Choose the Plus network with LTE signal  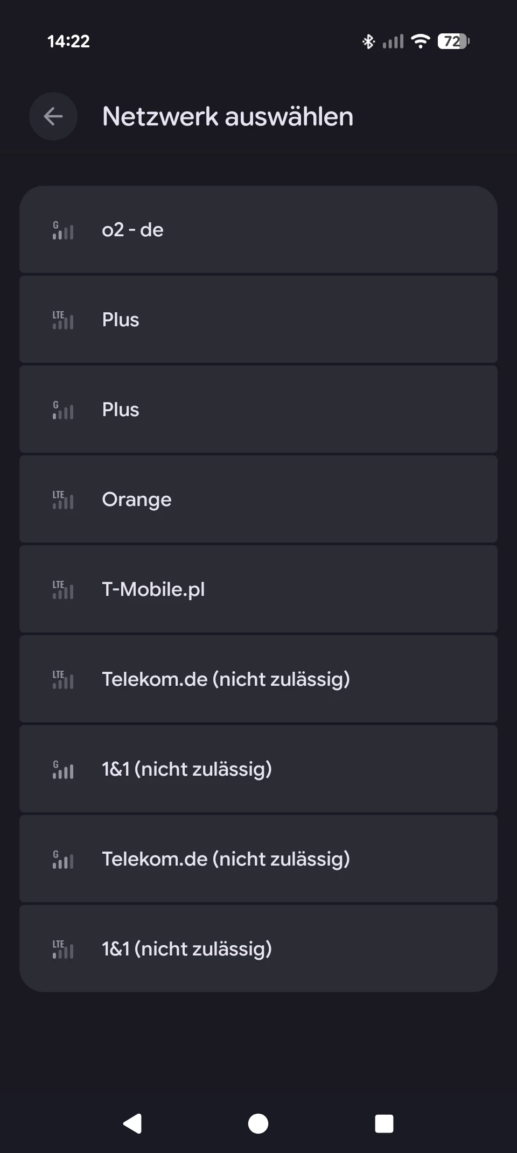[x=258, y=320]
